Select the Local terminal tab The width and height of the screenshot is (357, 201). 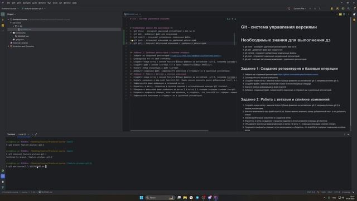[x=23, y=134]
